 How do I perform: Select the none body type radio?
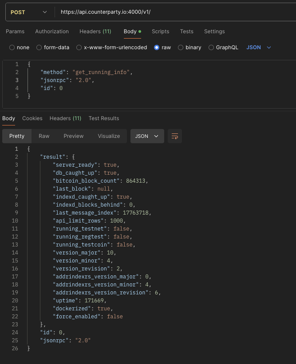click(12, 47)
